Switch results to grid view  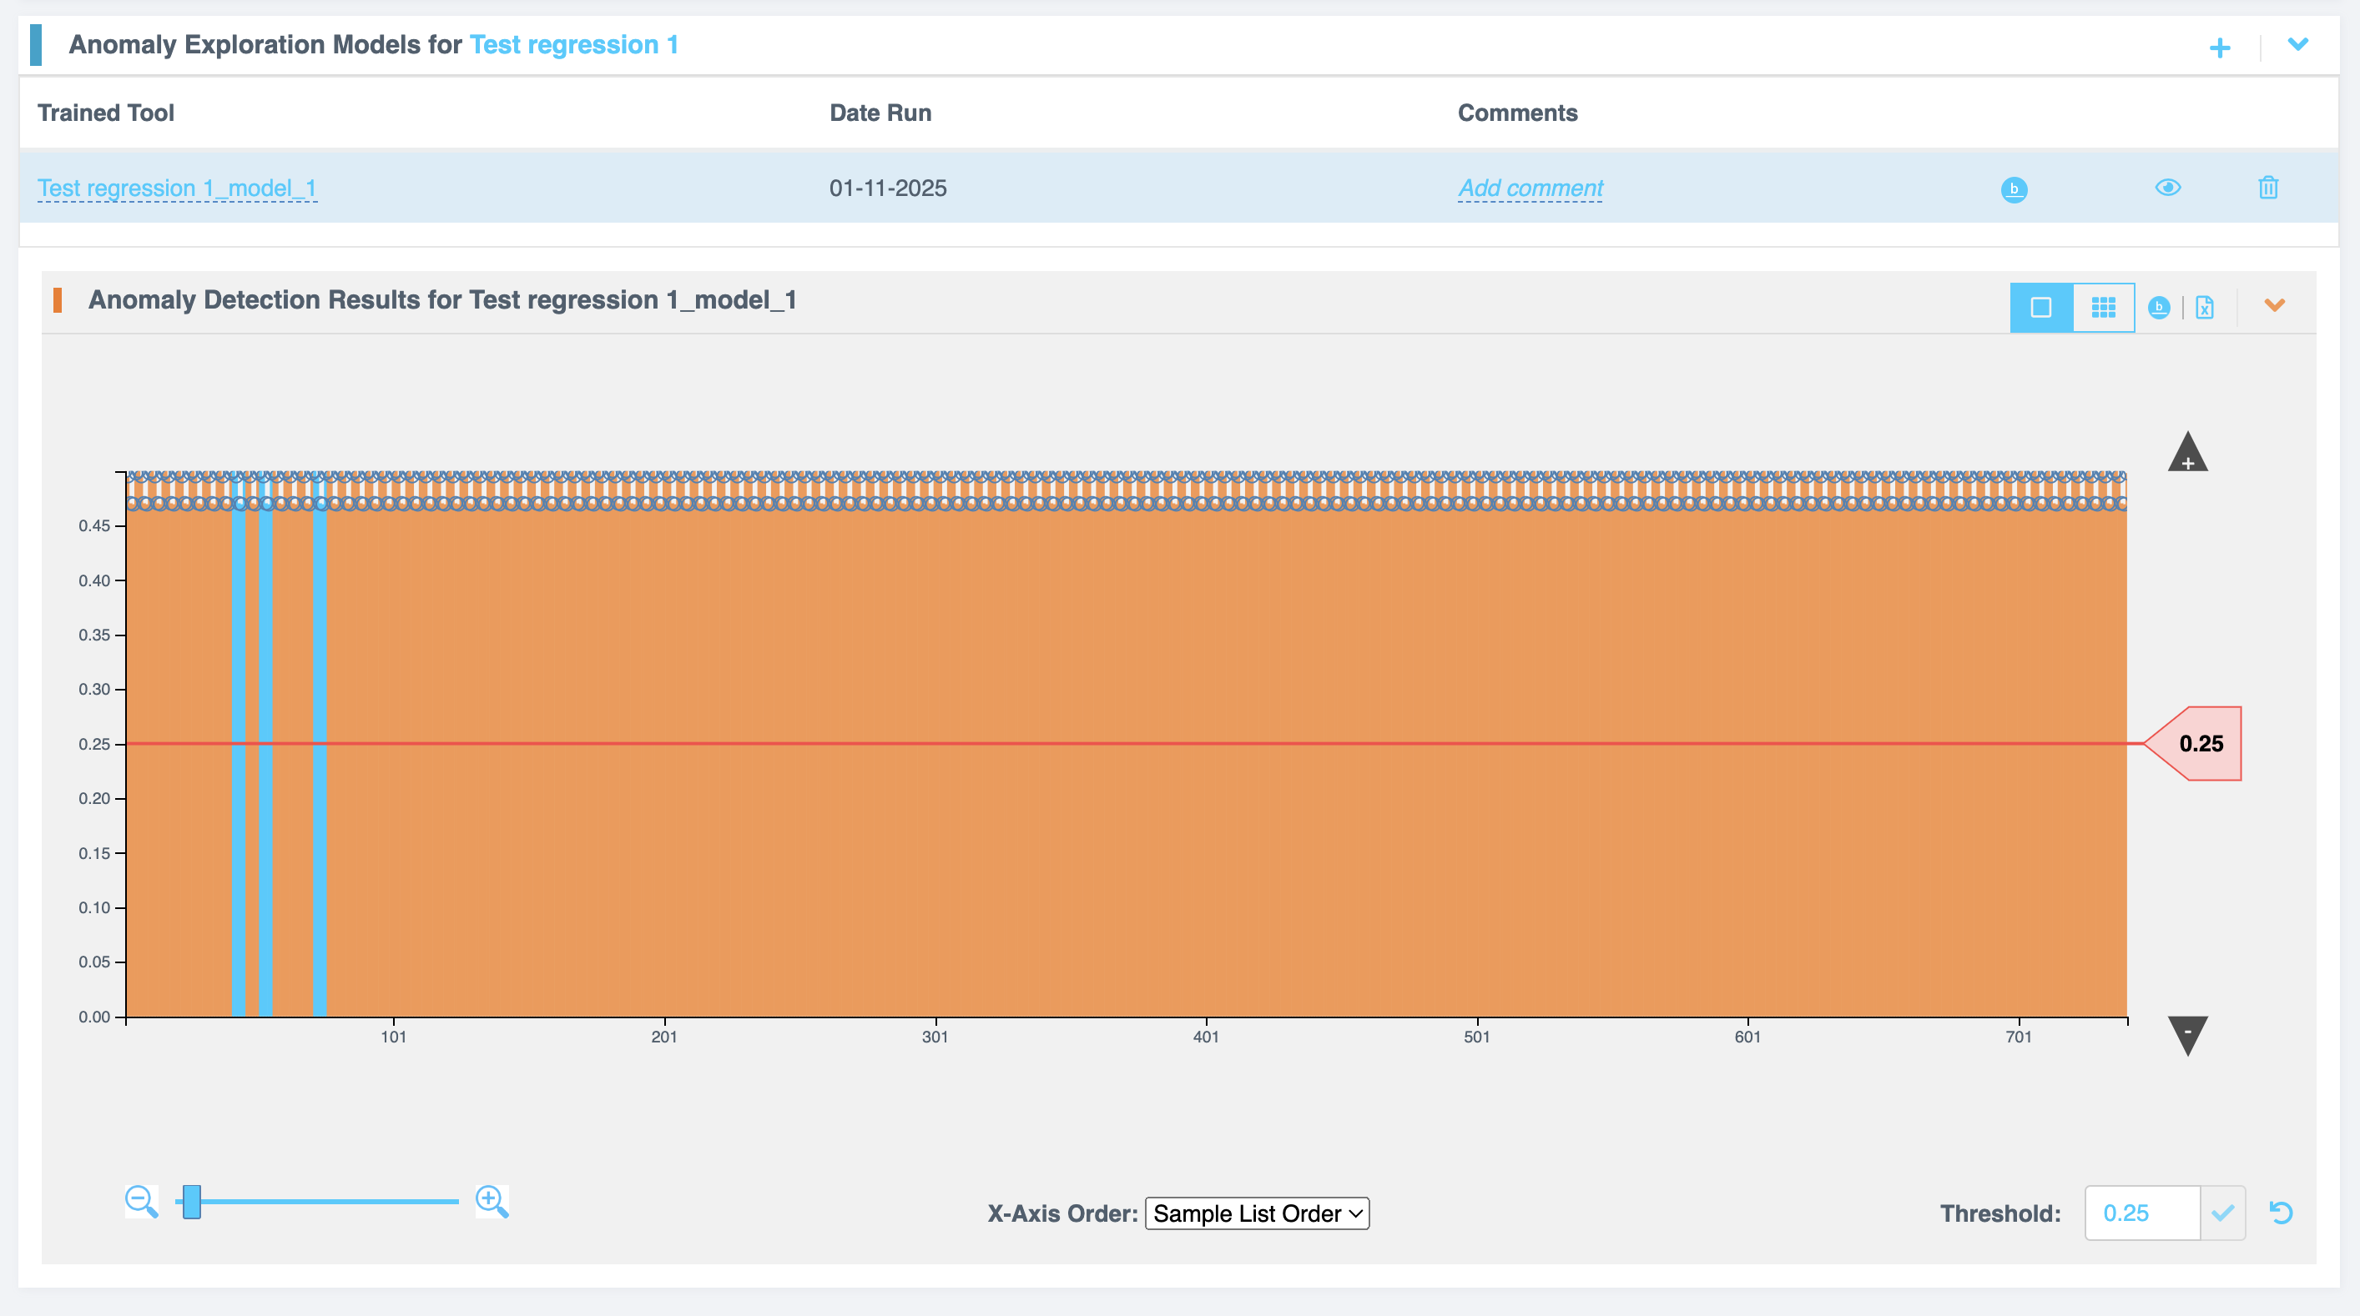pyautogui.click(x=2105, y=307)
